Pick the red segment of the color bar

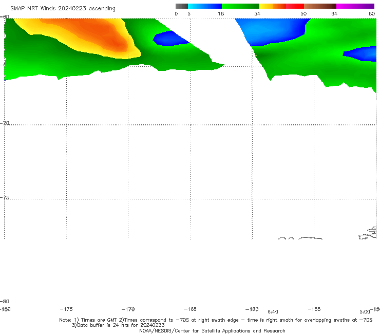pos(295,6)
